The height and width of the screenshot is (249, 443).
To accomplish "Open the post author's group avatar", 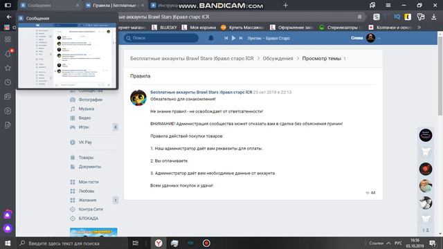I will (138, 98).
